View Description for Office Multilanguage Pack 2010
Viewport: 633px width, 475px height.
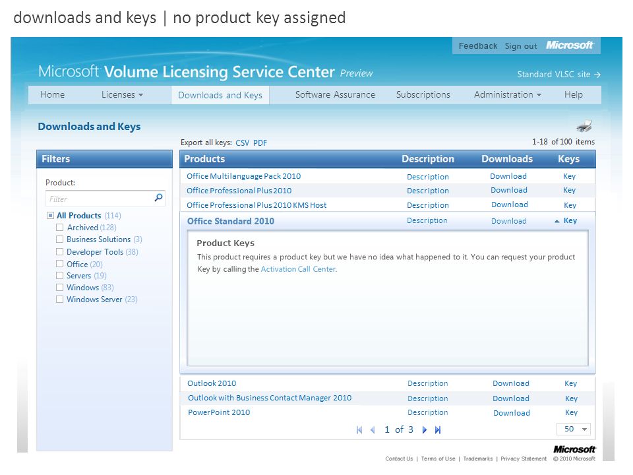click(427, 177)
